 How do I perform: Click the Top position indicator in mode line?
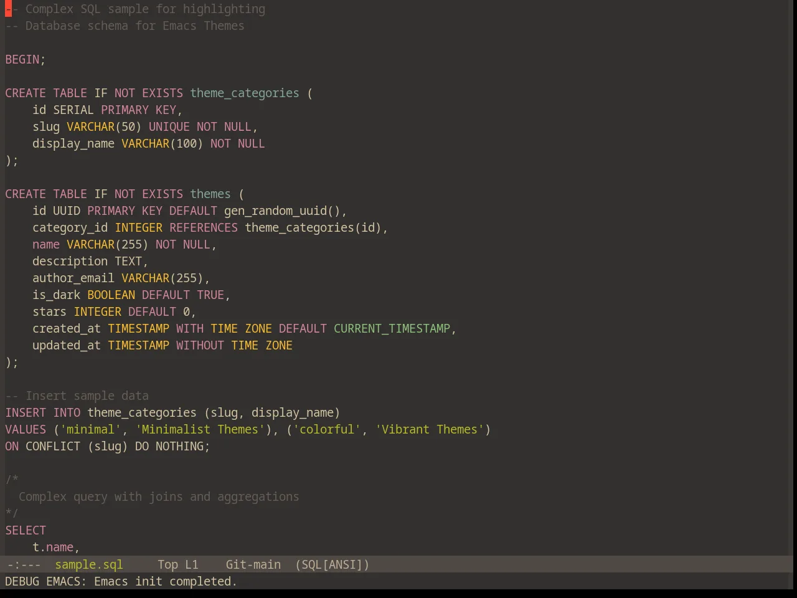tap(167, 564)
